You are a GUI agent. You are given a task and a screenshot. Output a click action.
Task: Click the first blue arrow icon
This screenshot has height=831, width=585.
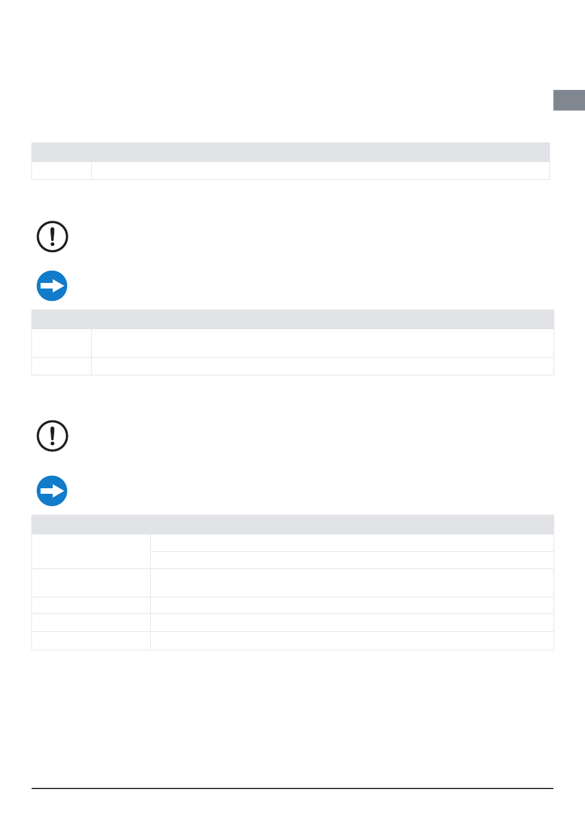(52, 286)
